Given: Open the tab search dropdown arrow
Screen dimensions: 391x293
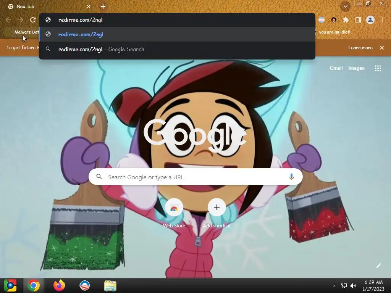Looking at the screenshot, I should click(346, 6).
